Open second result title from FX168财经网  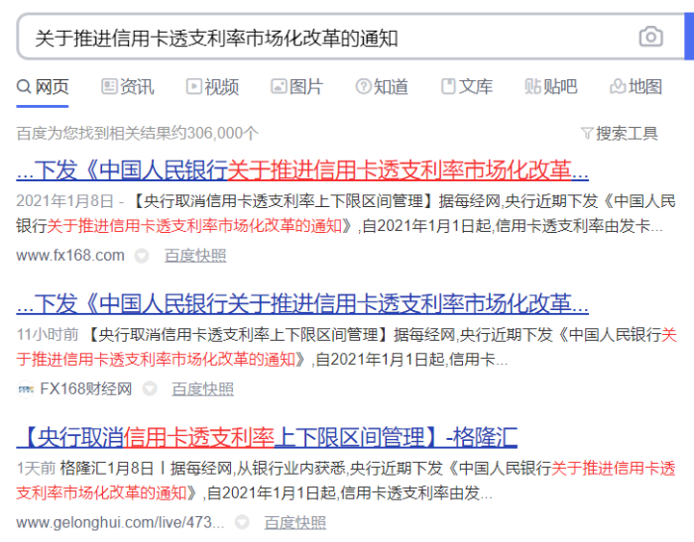pos(302,304)
